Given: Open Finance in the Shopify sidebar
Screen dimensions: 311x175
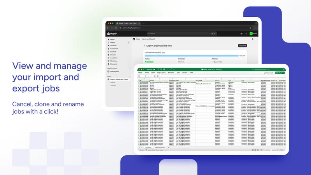Looking at the screenshot, I should (x=113, y=55).
